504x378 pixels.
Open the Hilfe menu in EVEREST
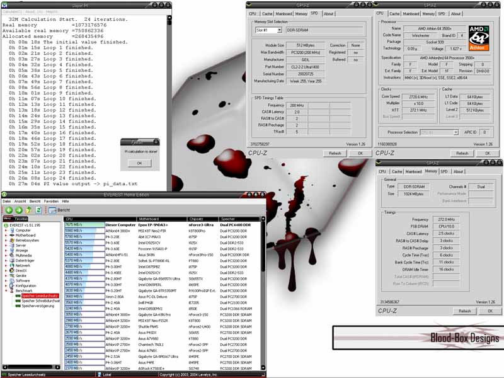click(x=66, y=201)
